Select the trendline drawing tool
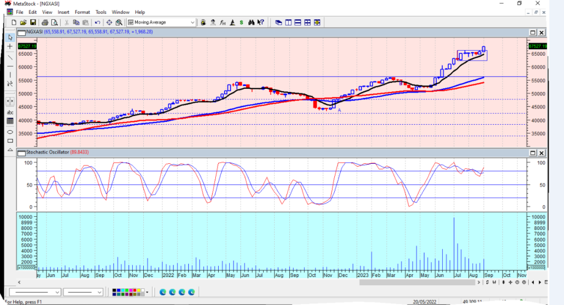564x305 pixels. click(x=10, y=57)
